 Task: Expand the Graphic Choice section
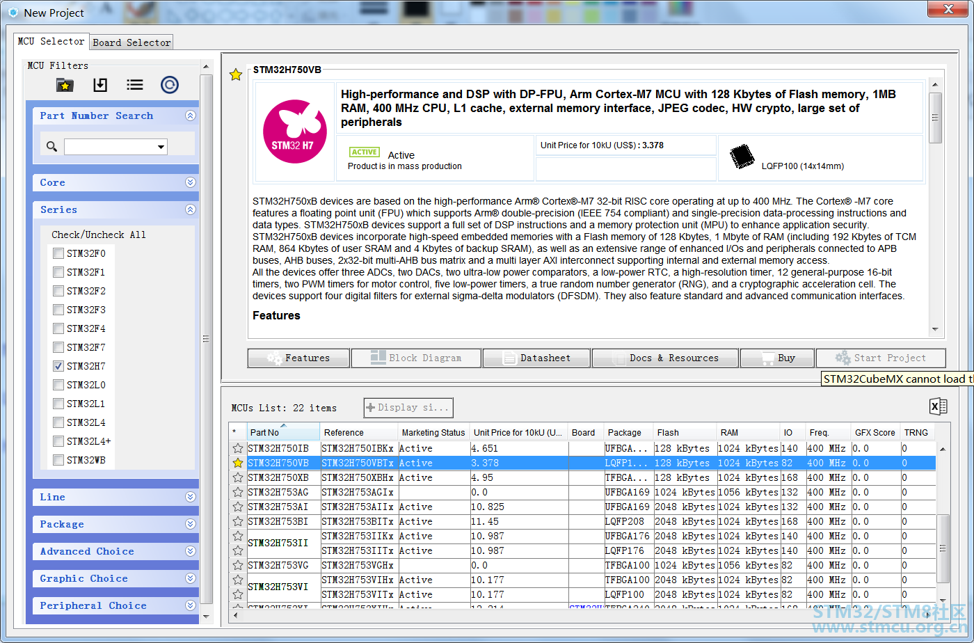click(190, 578)
